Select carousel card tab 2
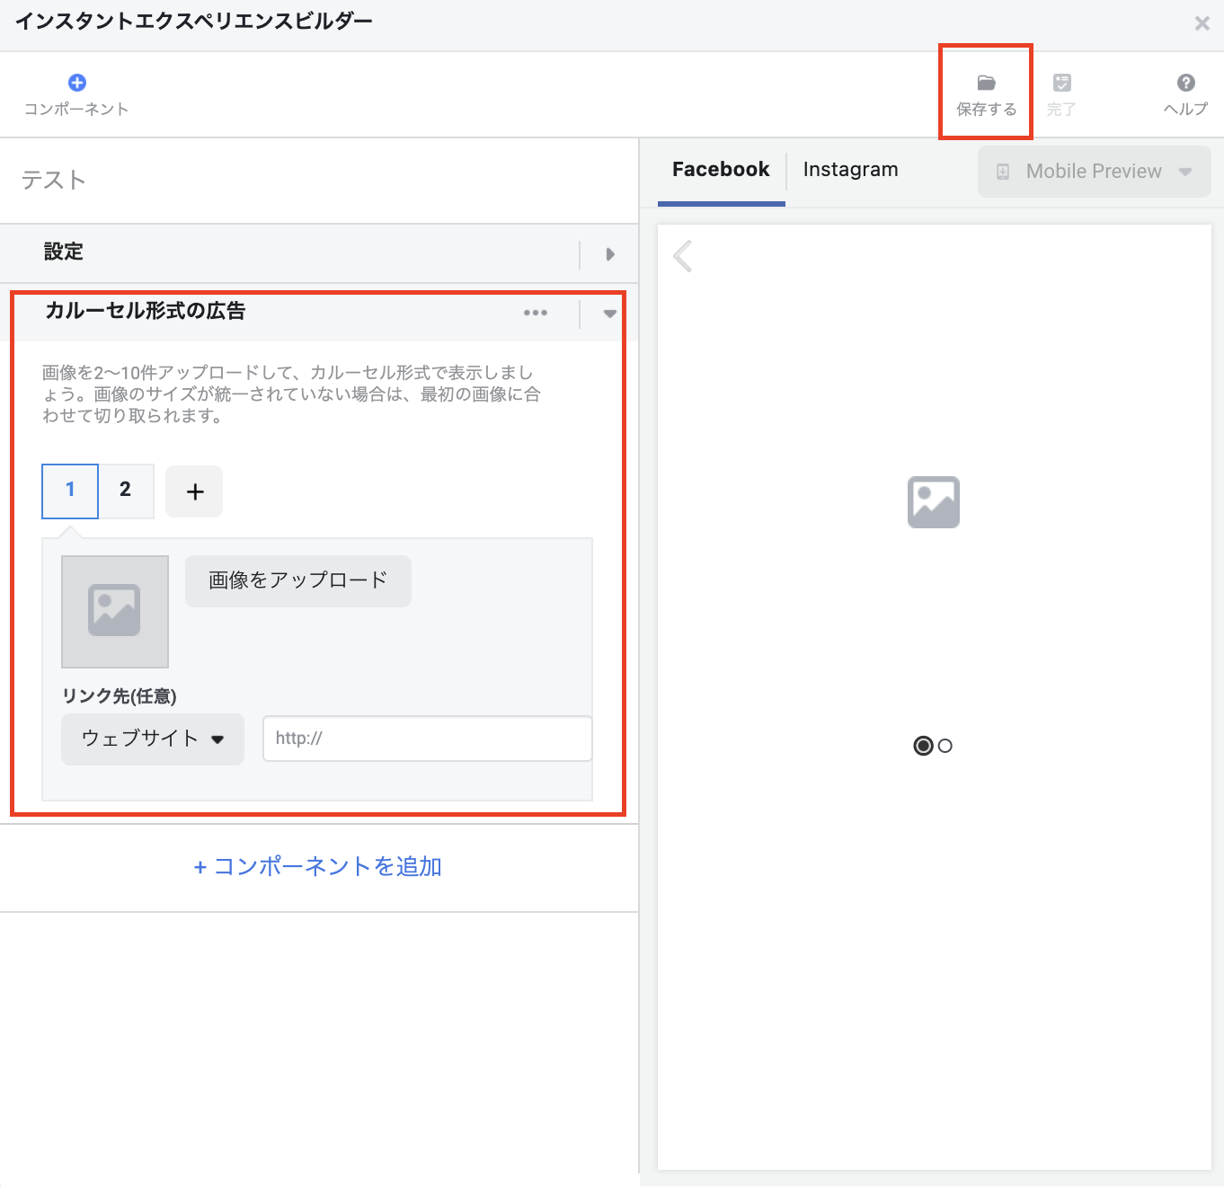 126,491
